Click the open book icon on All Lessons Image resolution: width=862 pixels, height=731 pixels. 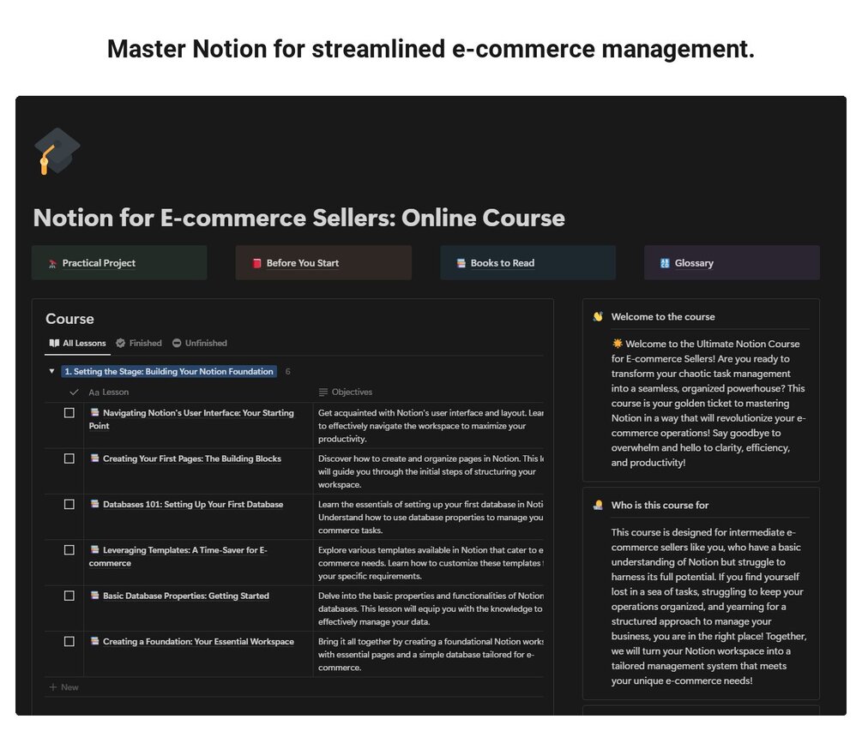coord(54,344)
